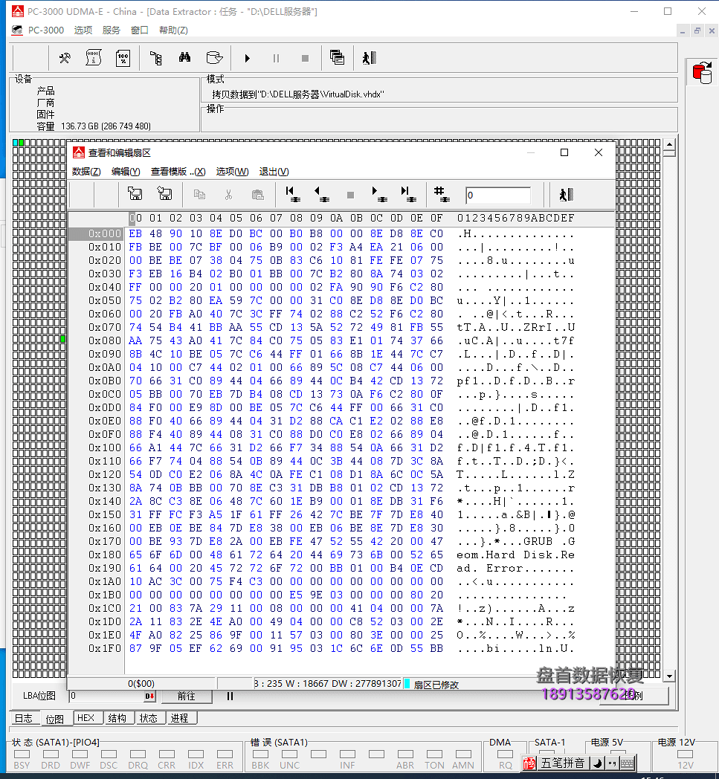
Task: Start the task with main Play button
Action: click(x=247, y=58)
